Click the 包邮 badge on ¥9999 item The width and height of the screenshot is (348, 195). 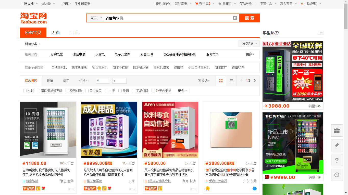tap(109, 163)
